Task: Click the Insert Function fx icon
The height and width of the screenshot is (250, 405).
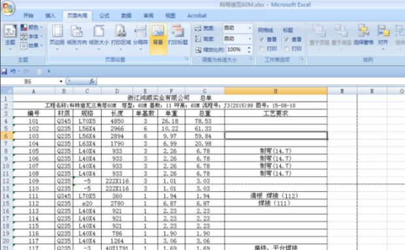Action: point(91,82)
